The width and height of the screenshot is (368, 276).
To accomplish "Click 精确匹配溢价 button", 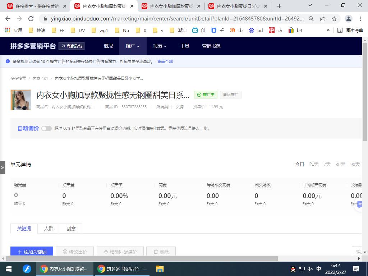I will pos(120,252).
